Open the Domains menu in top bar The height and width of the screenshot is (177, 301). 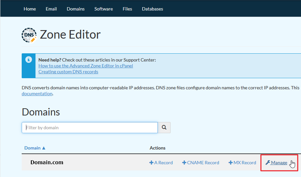76,9
